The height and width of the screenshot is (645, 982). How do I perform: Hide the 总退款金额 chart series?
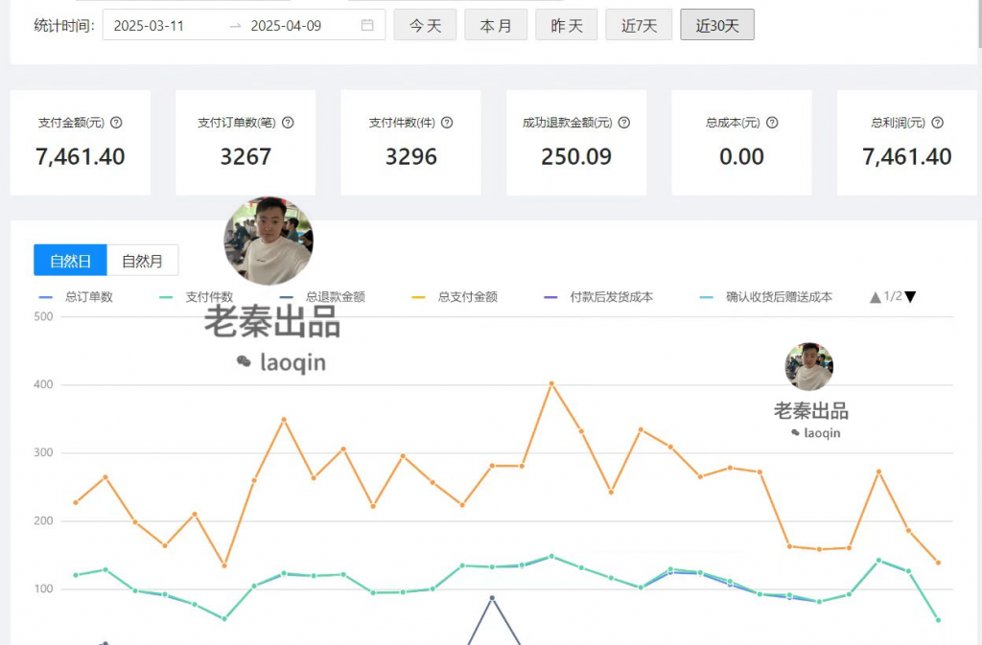pyautogui.click(x=287, y=297)
